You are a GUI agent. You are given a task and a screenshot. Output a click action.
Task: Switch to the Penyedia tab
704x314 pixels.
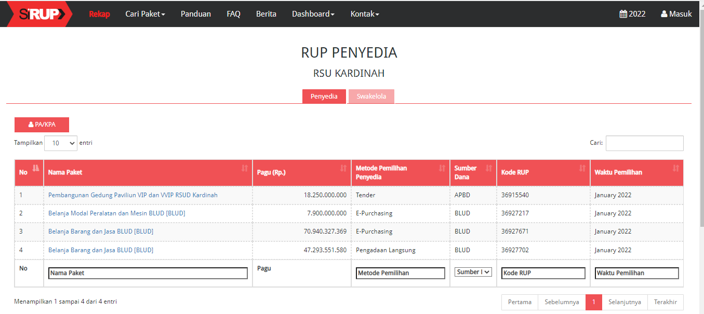point(324,97)
